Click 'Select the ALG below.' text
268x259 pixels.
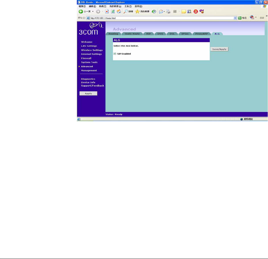[x=126, y=46]
